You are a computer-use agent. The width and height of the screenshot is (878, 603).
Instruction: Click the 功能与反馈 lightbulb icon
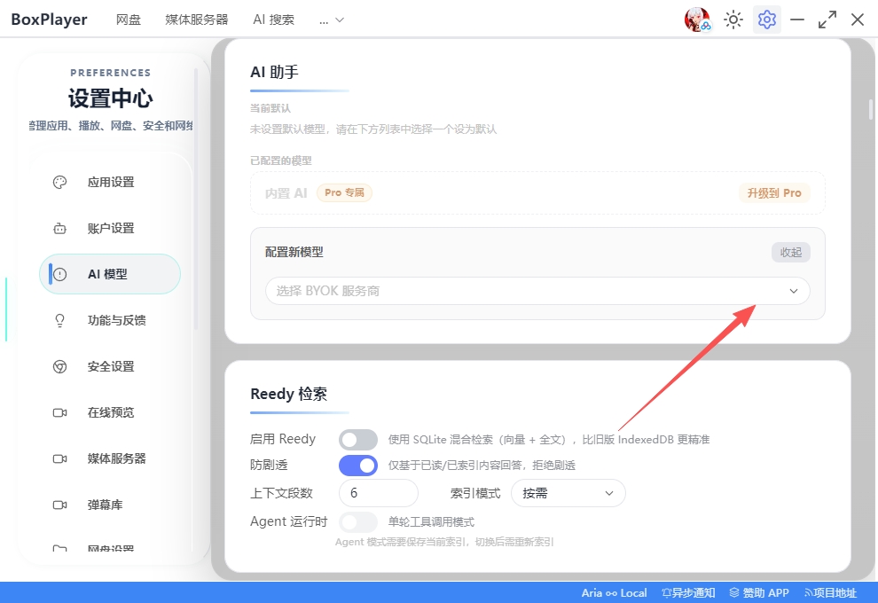click(x=60, y=320)
